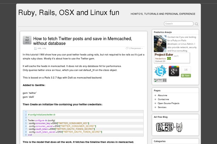Click the Then Create an initializer file heading

[x=63, y=104]
